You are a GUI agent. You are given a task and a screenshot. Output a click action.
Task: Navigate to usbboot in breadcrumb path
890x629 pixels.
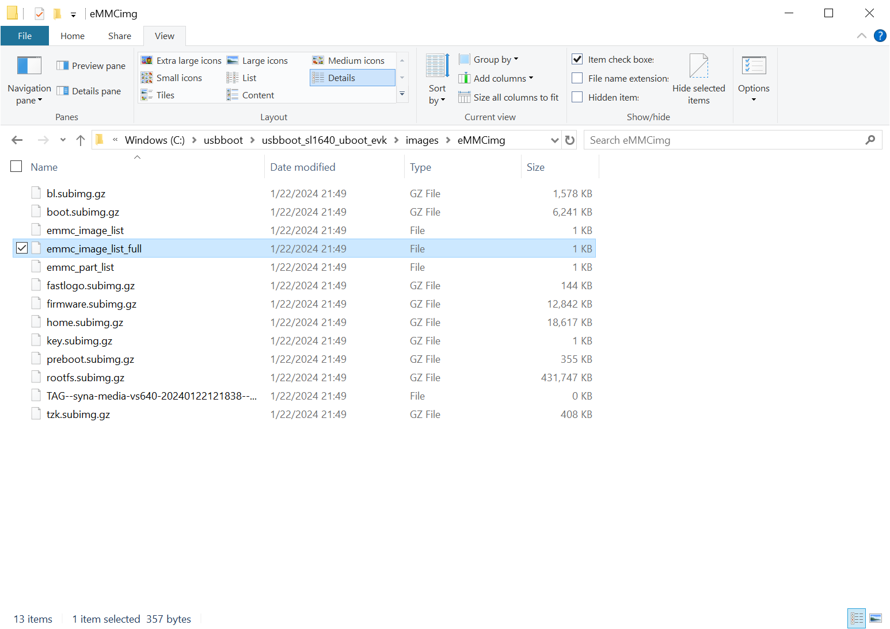[x=223, y=140]
